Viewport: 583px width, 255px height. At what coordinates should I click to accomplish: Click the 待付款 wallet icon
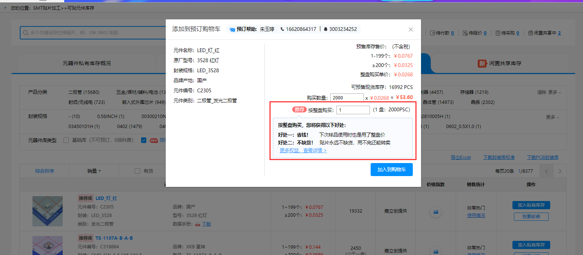[433, 33]
